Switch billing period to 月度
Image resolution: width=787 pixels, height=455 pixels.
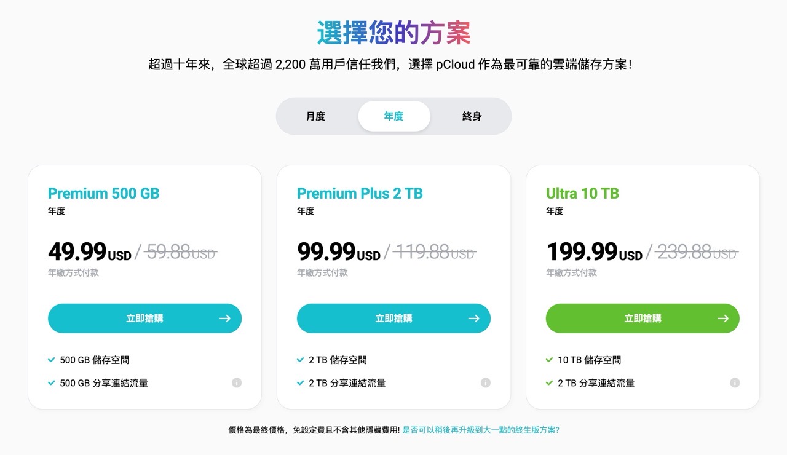point(315,116)
